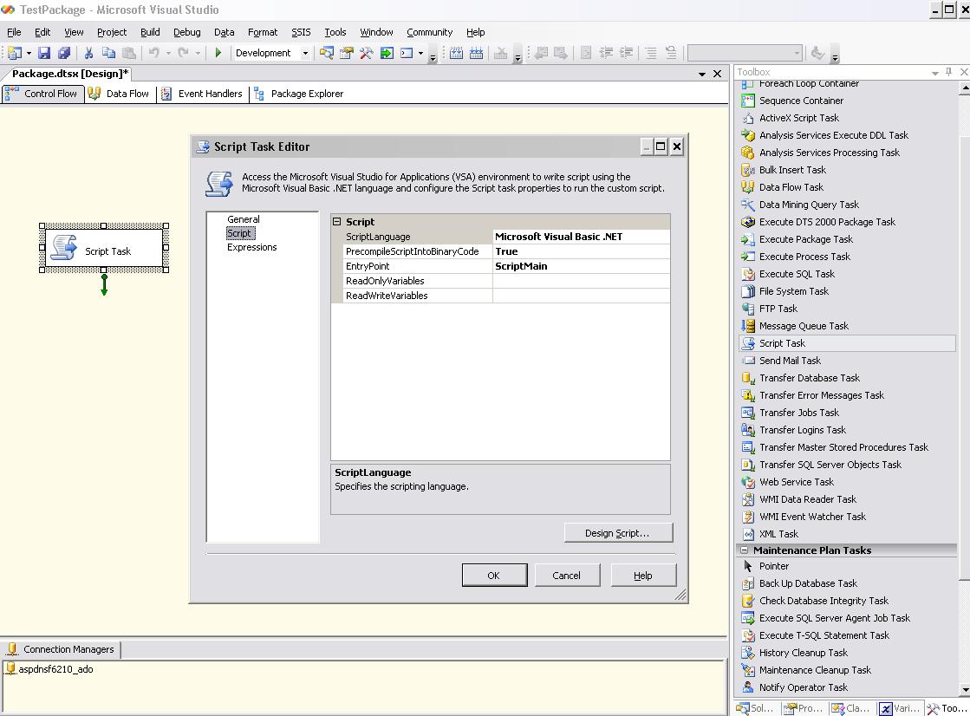Select Script Task in the Toolbox
This screenshot has height=716, width=970.
[x=782, y=343]
